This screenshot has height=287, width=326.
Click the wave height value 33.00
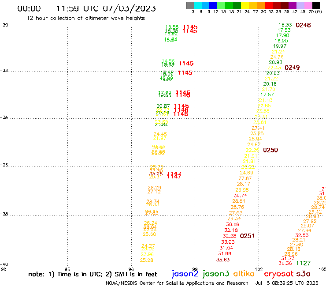[228, 242]
